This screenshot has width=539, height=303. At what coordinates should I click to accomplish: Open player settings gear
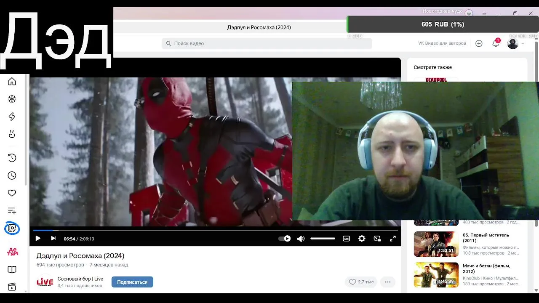pos(362,239)
